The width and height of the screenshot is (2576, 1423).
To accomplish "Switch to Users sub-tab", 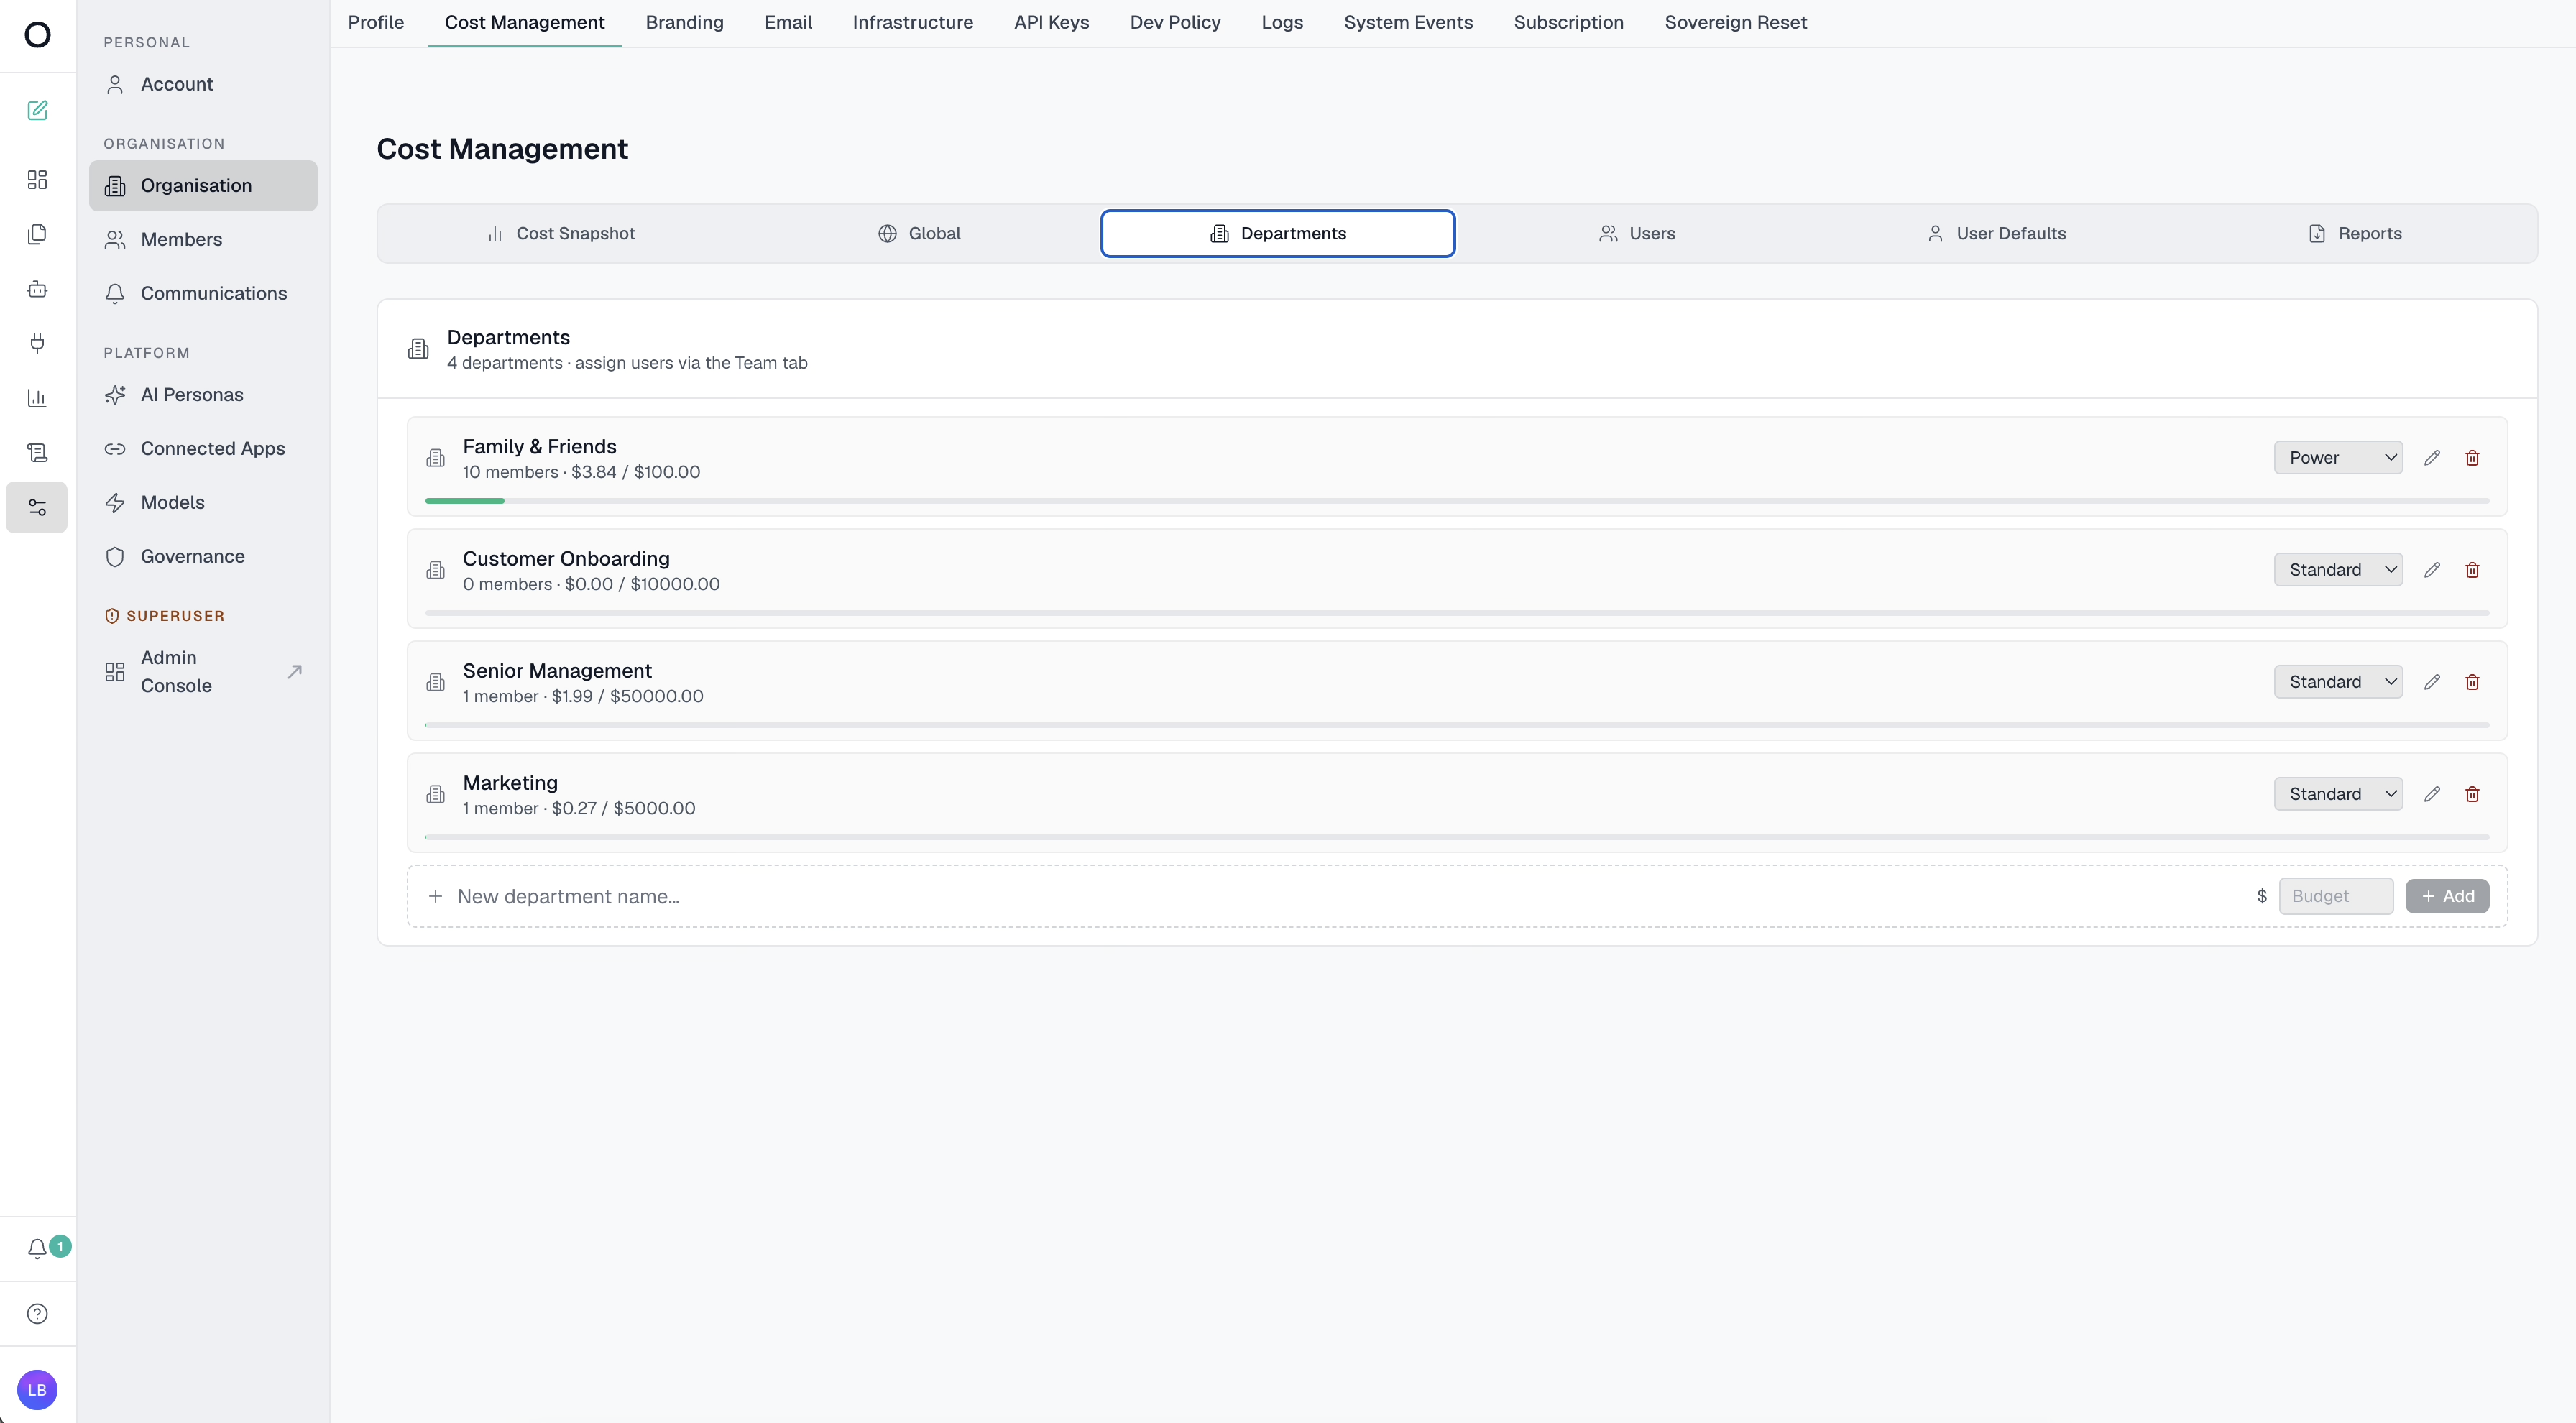I will [1636, 234].
